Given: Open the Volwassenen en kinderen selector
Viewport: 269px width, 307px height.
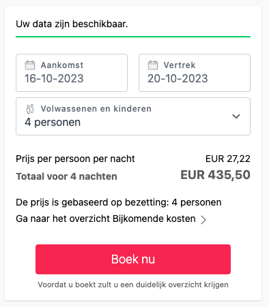Looking at the screenshot, I should [x=133, y=116].
